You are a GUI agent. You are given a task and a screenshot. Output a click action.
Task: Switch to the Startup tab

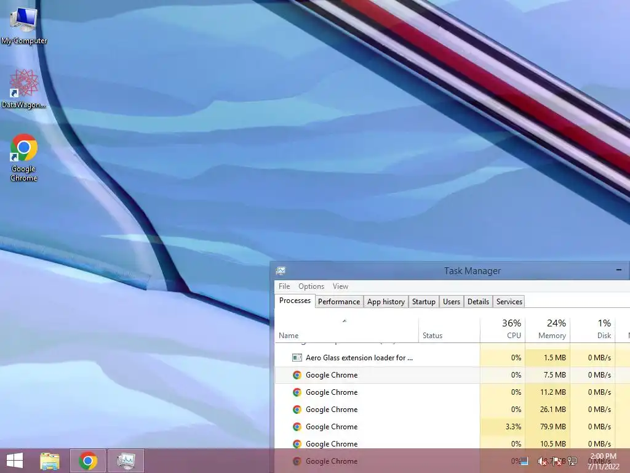coord(423,302)
